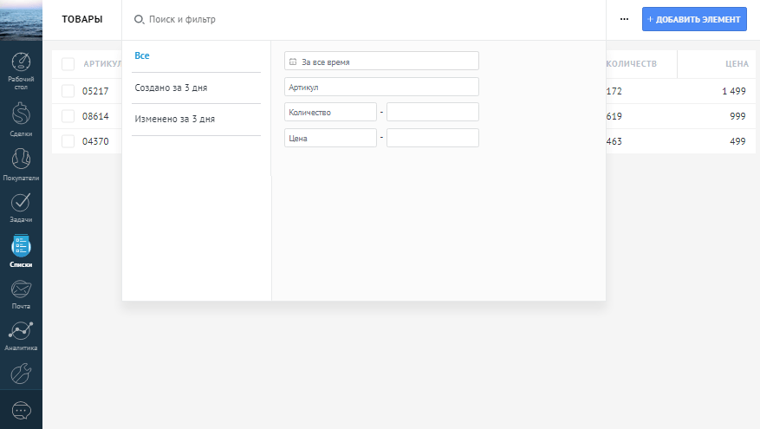Check the box for item 08614

(68, 115)
